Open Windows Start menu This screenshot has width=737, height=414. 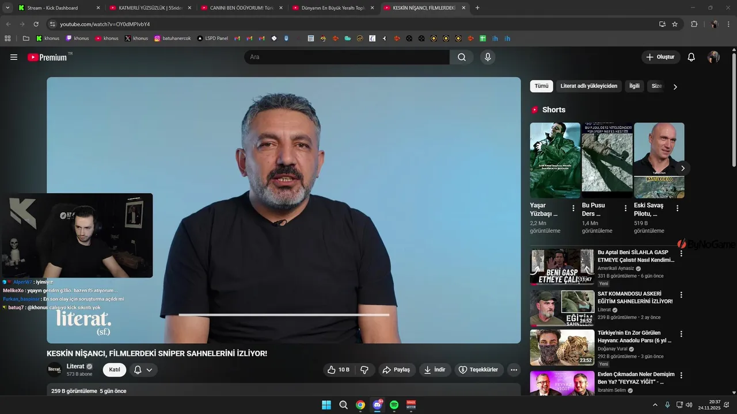click(326, 405)
